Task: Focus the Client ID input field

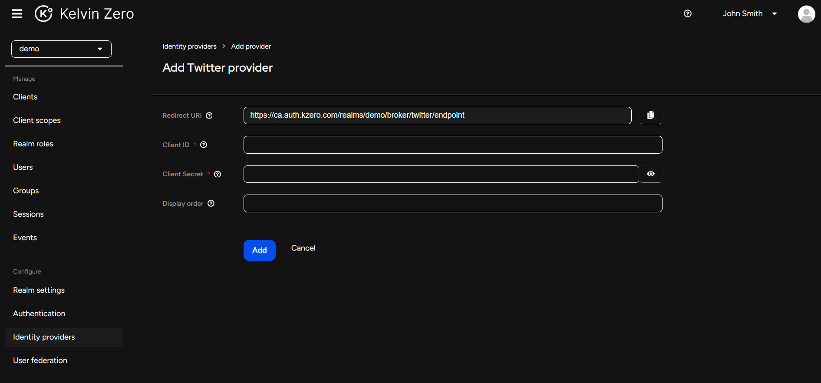Action: tap(453, 145)
